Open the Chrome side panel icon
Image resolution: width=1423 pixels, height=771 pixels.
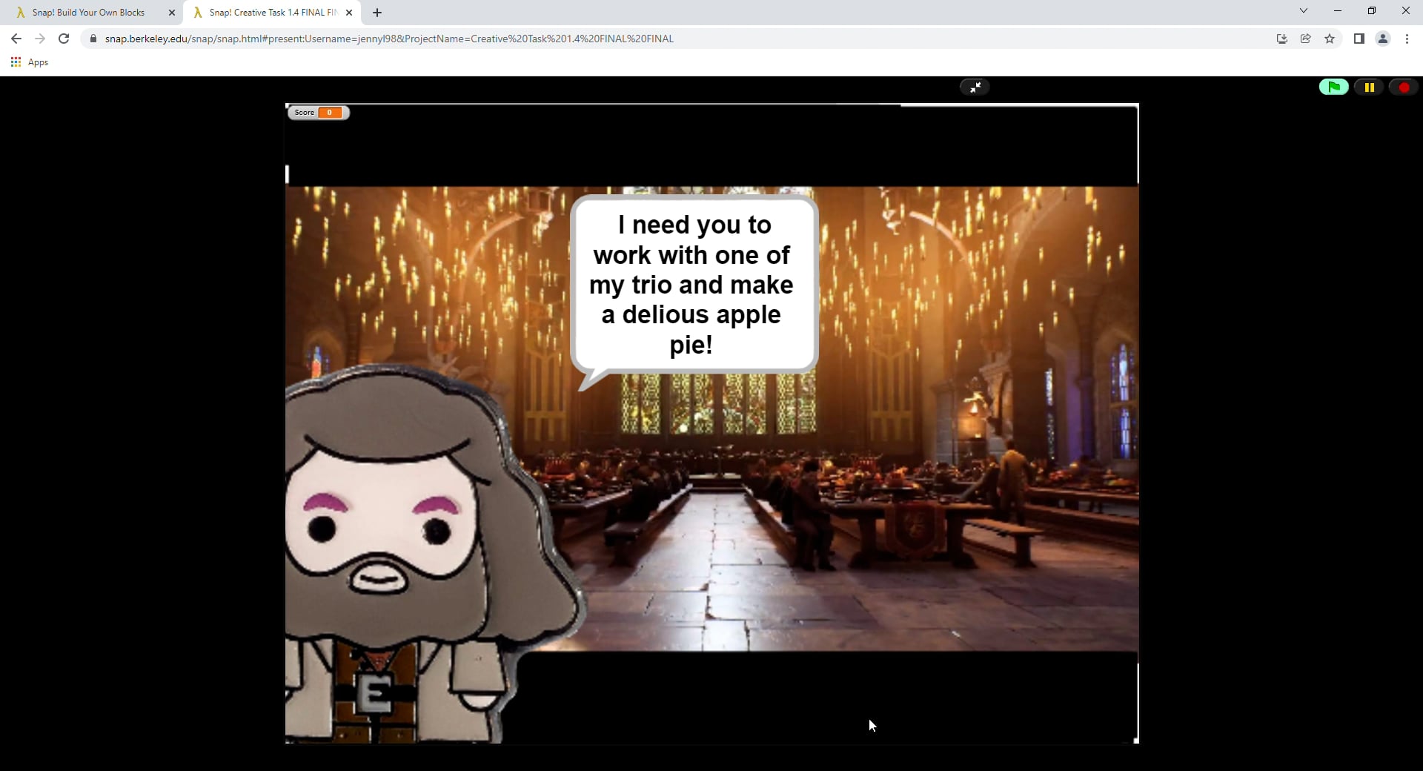(1360, 39)
